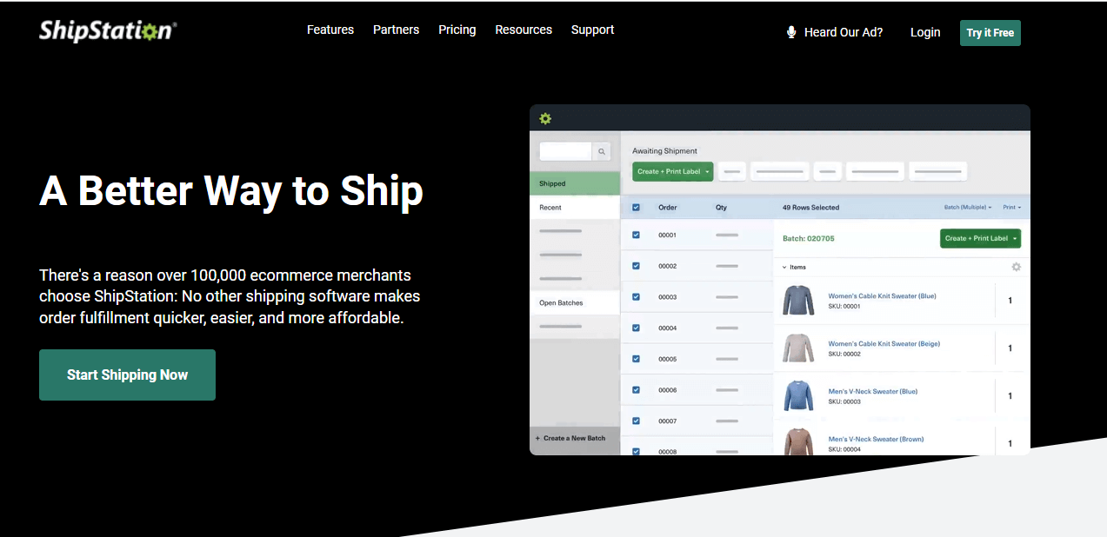Click the Qty column header
Image resolution: width=1107 pixels, height=537 pixels.
point(721,208)
